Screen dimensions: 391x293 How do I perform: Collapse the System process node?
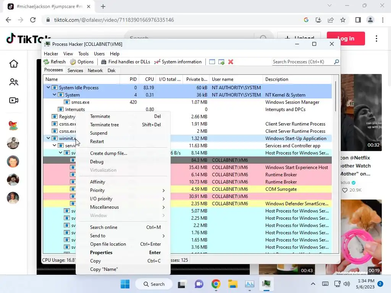tap(54, 95)
